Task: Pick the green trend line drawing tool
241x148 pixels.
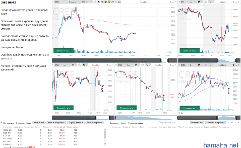Action: pyautogui.click(x=109, y=2)
